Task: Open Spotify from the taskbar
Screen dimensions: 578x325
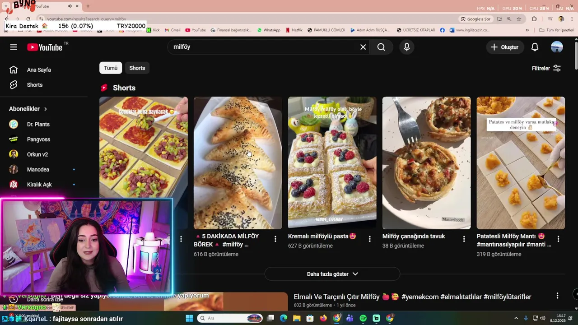Action: tap(363, 318)
